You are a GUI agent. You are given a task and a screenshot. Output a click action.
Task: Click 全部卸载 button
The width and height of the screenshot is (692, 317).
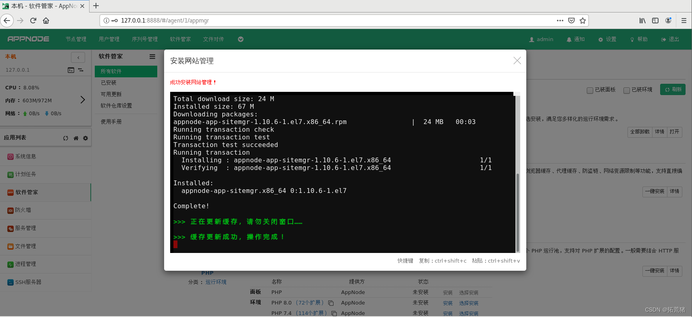640,132
